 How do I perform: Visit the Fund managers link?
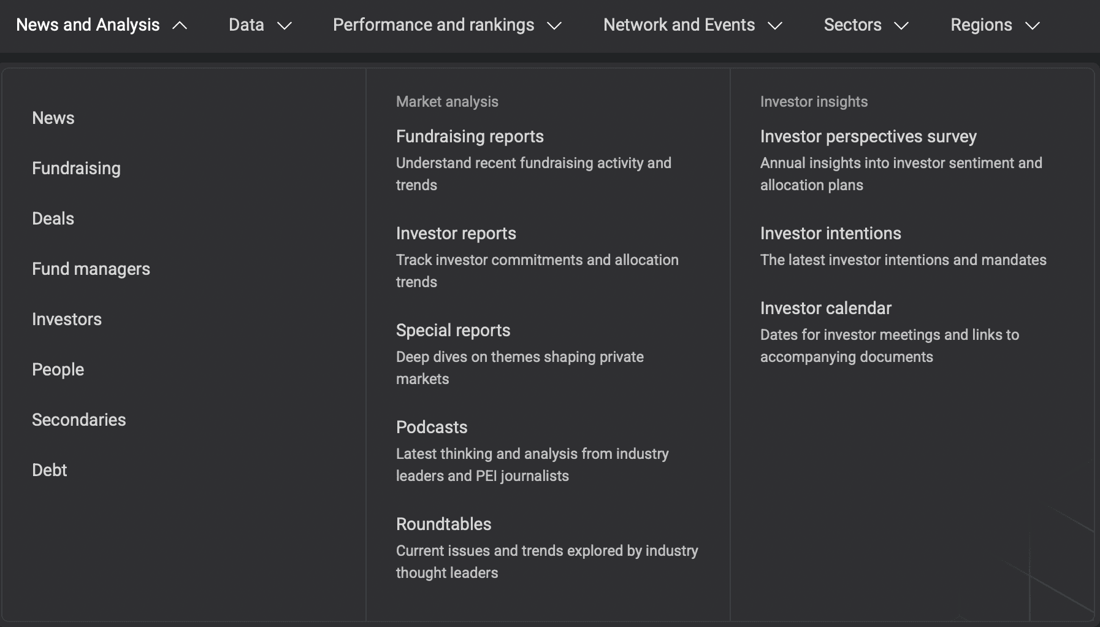pyautogui.click(x=91, y=269)
